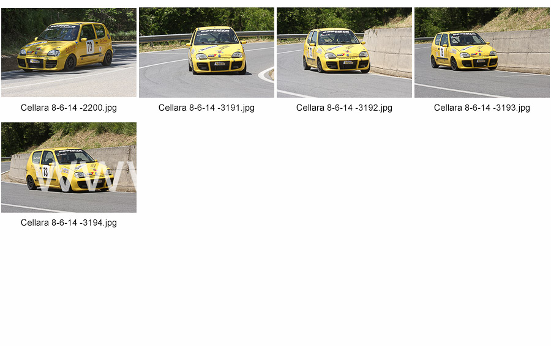View the Cellara 8-6-14 -3192.jpg photo thumbnail
The image size is (551, 346).
pos(344,53)
